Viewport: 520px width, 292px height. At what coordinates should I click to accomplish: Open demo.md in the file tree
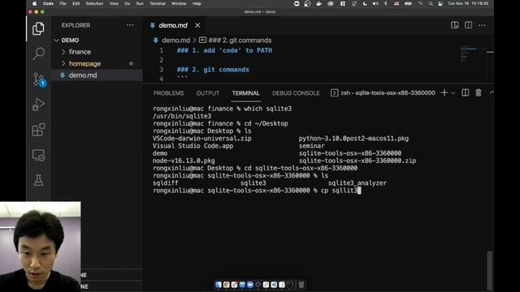point(83,75)
